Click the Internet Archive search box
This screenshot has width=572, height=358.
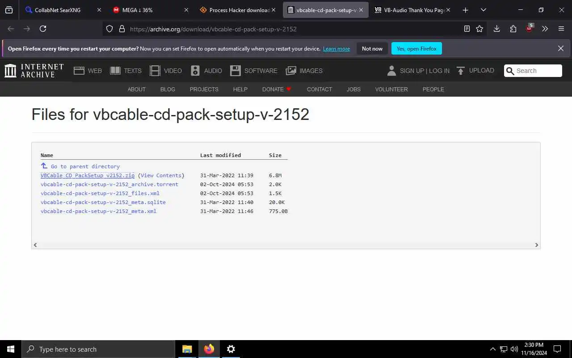(x=533, y=71)
